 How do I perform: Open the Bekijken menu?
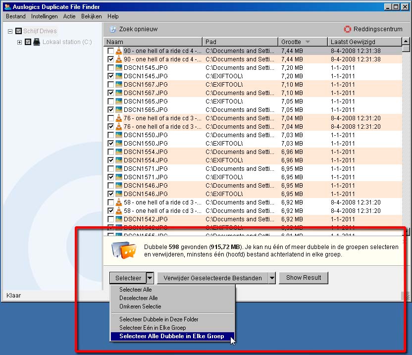click(x=92, y=16)
